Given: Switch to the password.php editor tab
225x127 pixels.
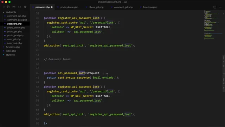Looking at the screenshot, I should tap(43, 7).
